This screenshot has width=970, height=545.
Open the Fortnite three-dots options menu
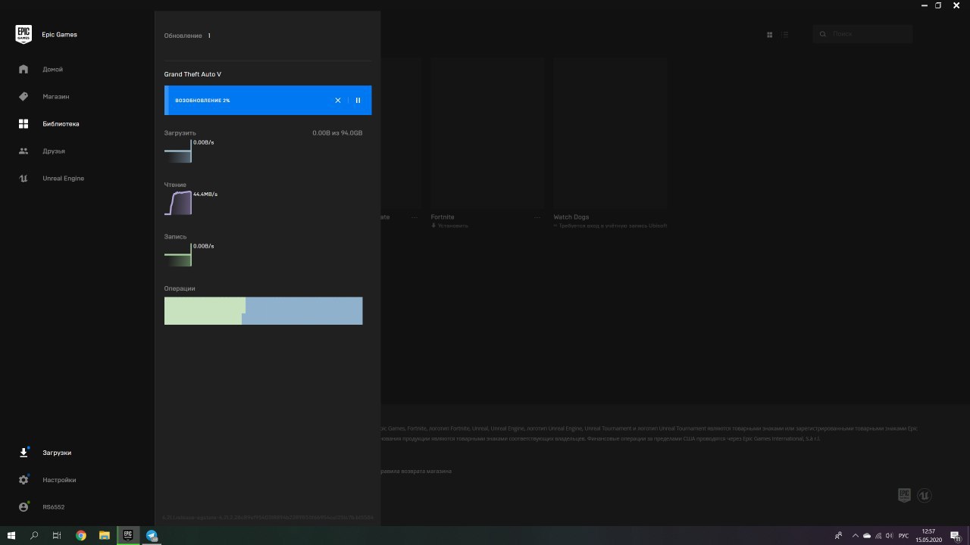(x=537, y=217)
